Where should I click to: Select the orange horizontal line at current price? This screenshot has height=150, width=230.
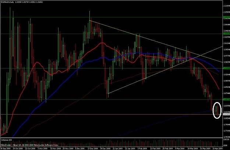coord(112,114)
